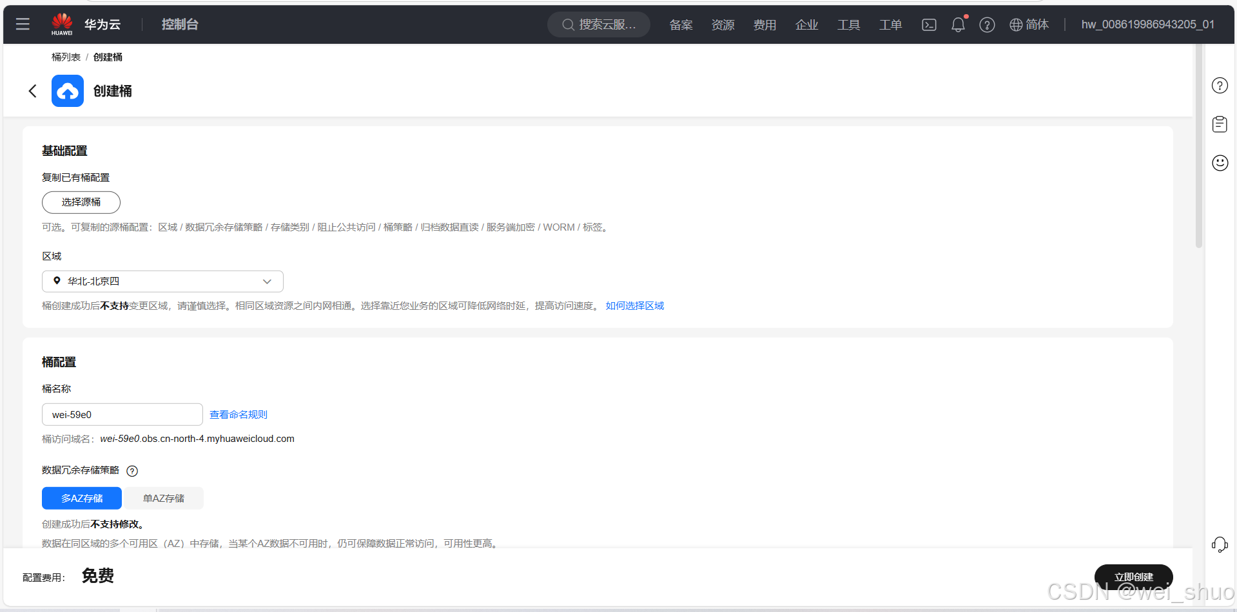
Task: Click the vertical page scrollbar
Action: (1199, 146)
